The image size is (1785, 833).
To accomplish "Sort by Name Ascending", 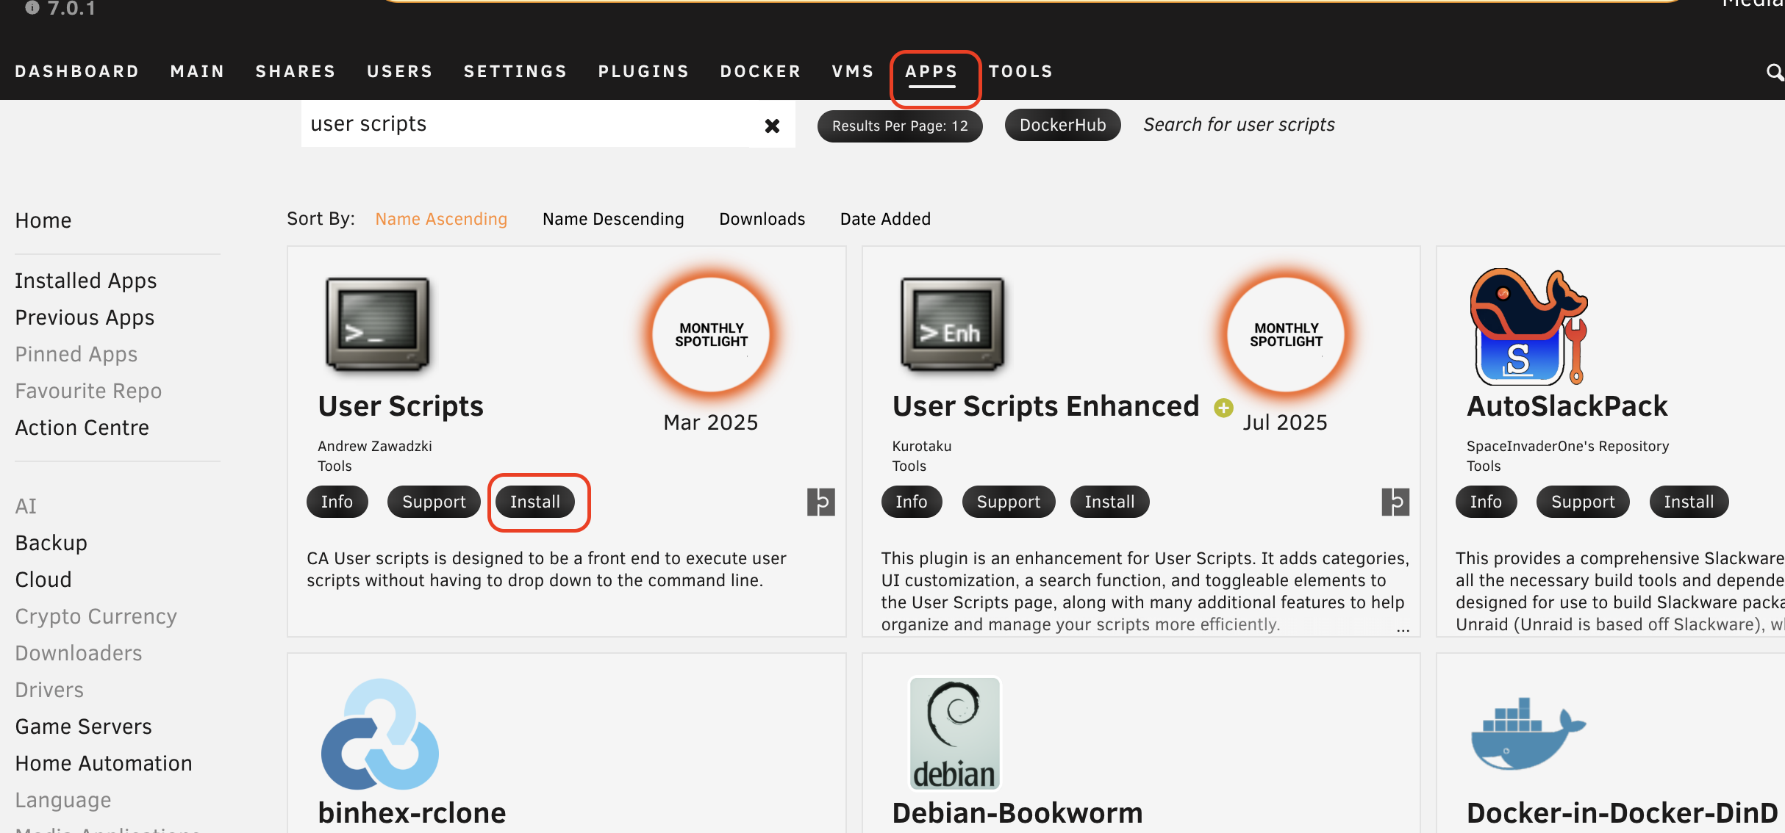I will 441,219.
